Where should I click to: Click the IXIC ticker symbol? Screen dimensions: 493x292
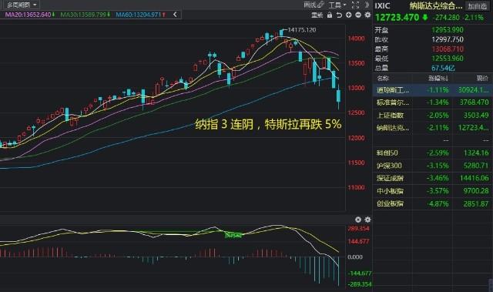point(382,6)
